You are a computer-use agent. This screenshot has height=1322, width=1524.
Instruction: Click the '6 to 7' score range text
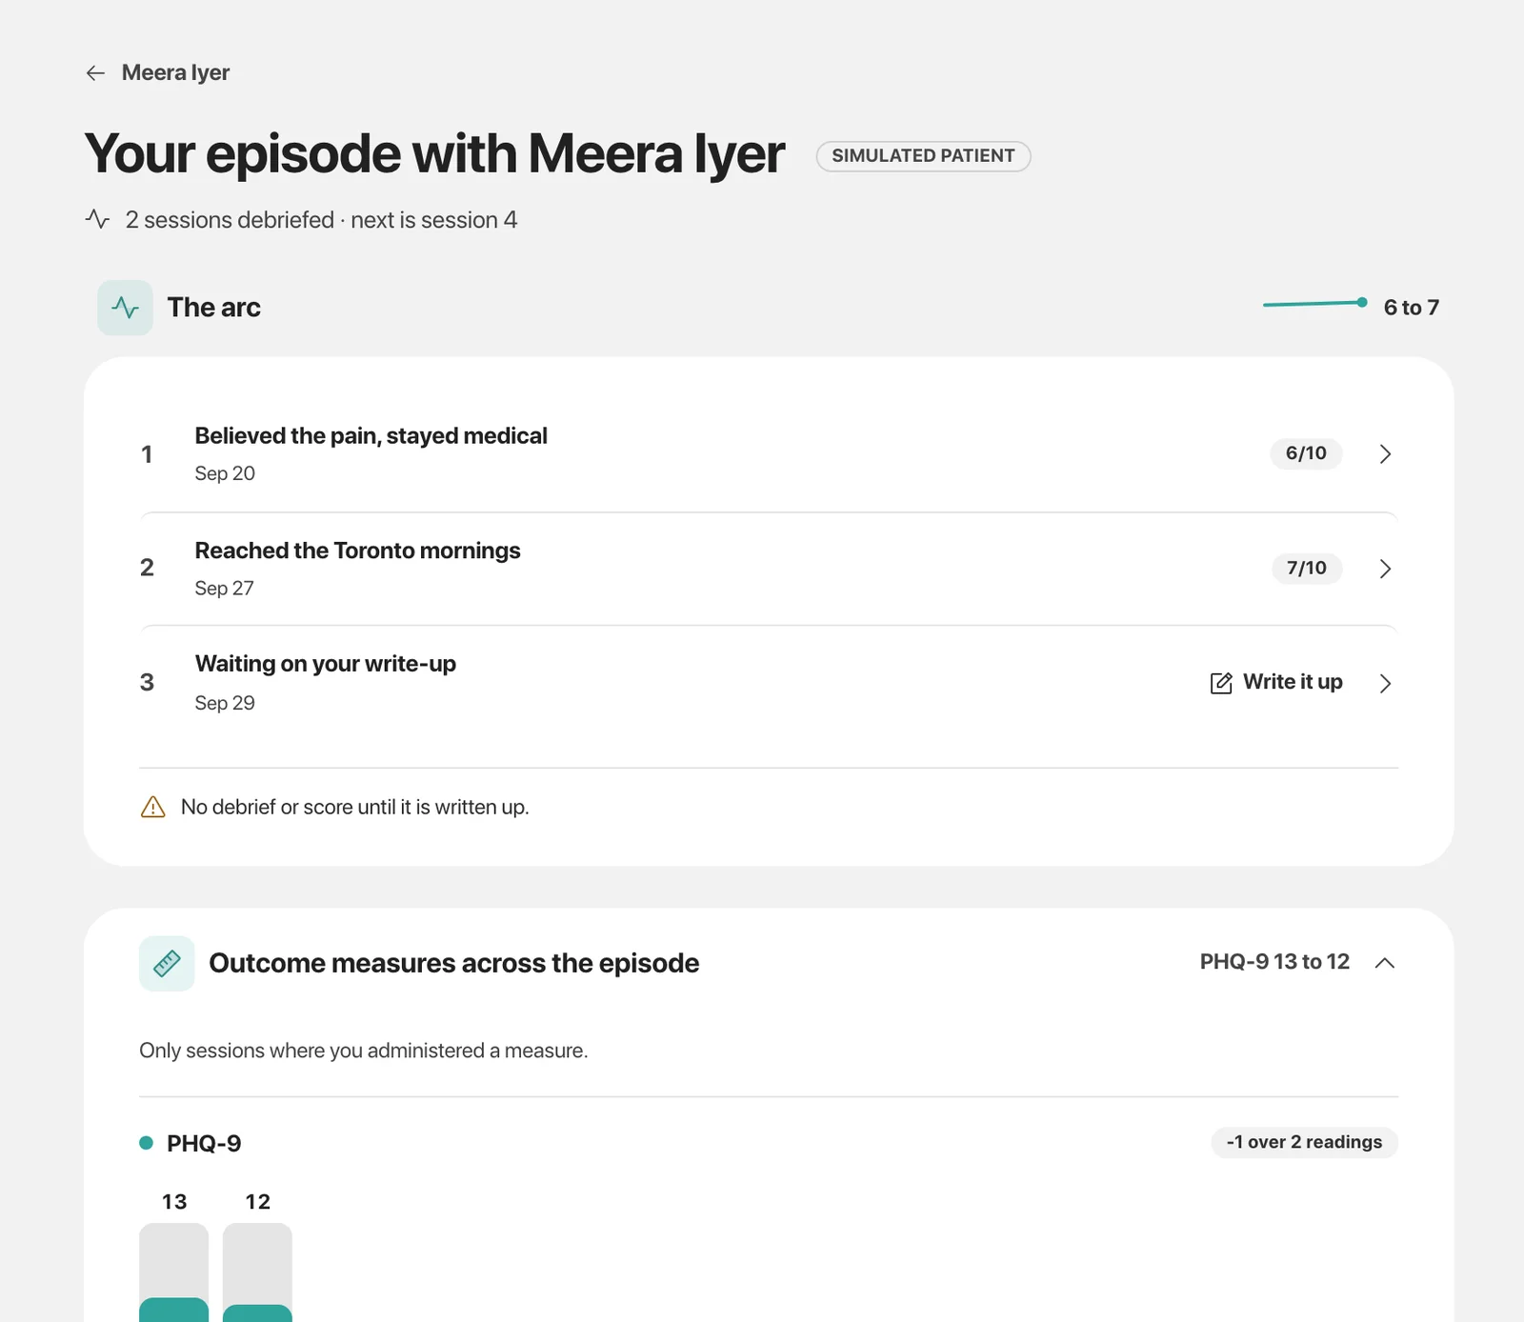click(1412, 308)
